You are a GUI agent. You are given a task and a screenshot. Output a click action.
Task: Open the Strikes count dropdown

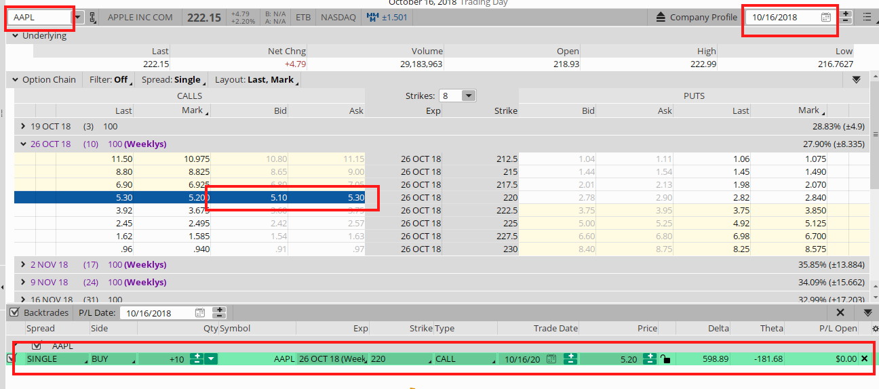coord(468,96)
